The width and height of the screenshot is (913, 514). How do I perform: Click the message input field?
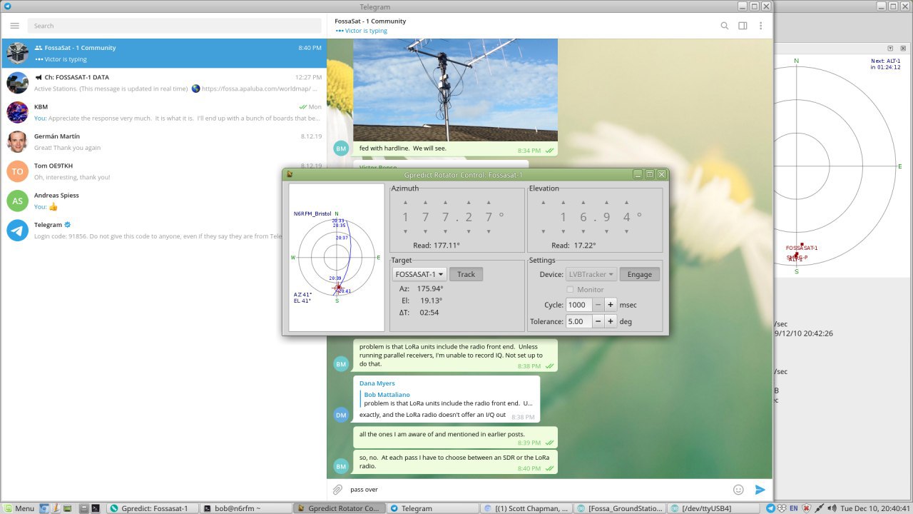click(535, 490)
